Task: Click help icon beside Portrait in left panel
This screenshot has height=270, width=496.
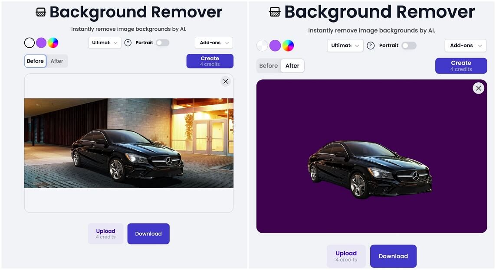Action: [128, 42]
